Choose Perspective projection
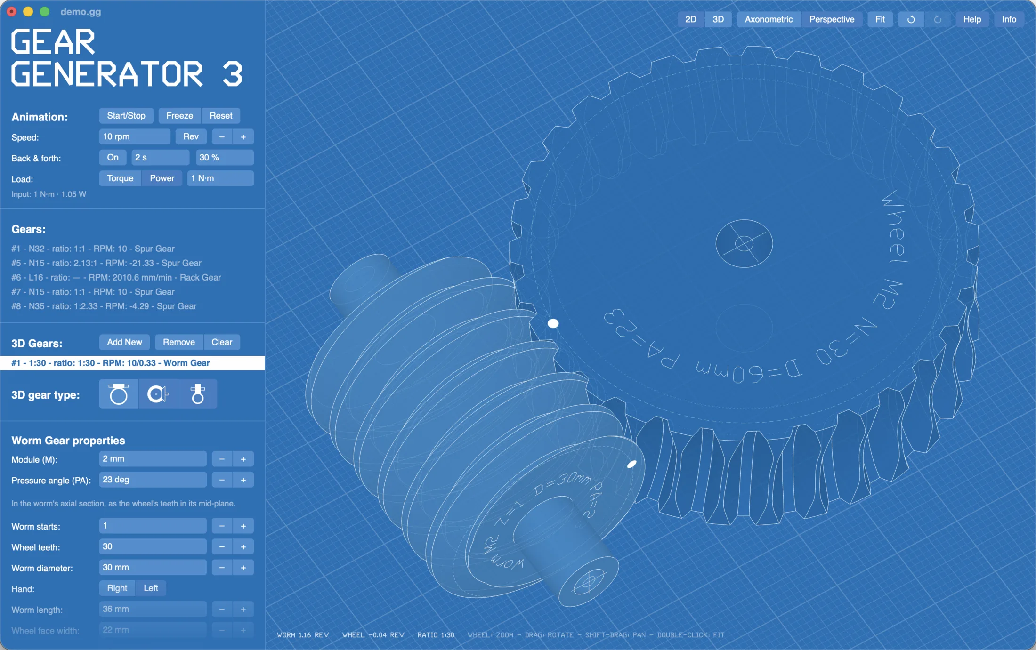 point(832,19)
